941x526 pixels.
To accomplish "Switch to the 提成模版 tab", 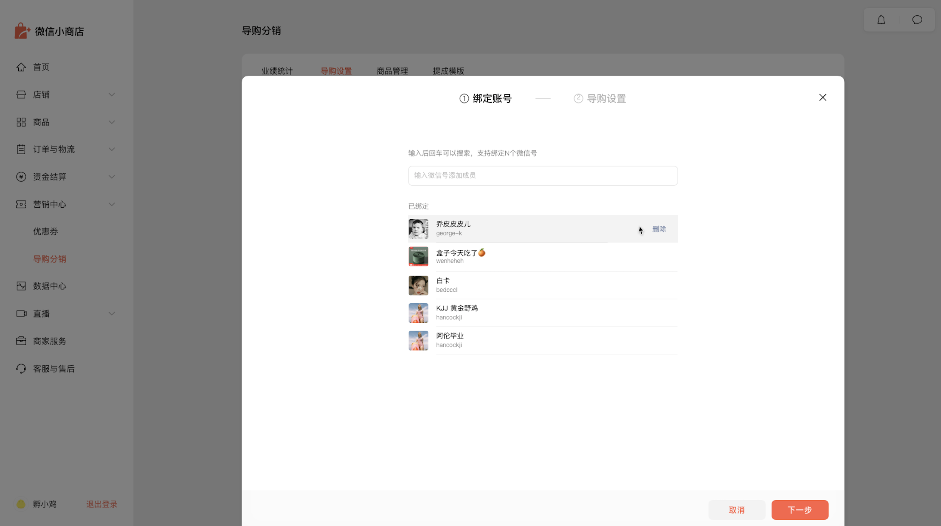I will (448, 71).
